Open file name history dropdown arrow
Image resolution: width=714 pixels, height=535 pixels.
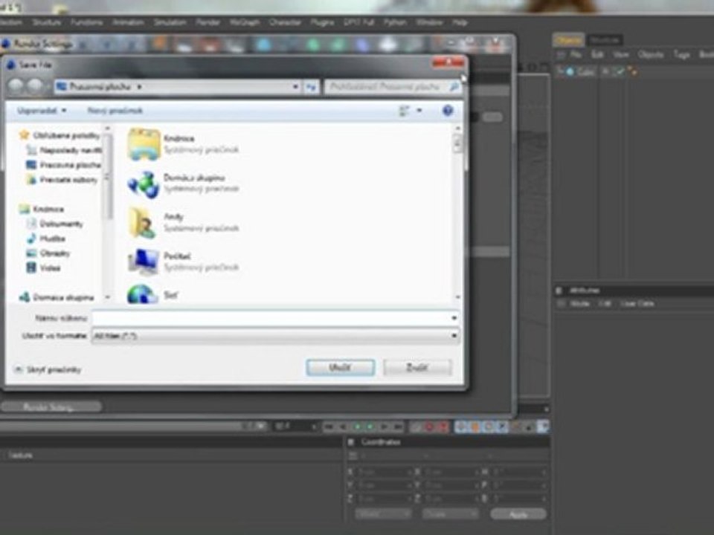[454, 318]
